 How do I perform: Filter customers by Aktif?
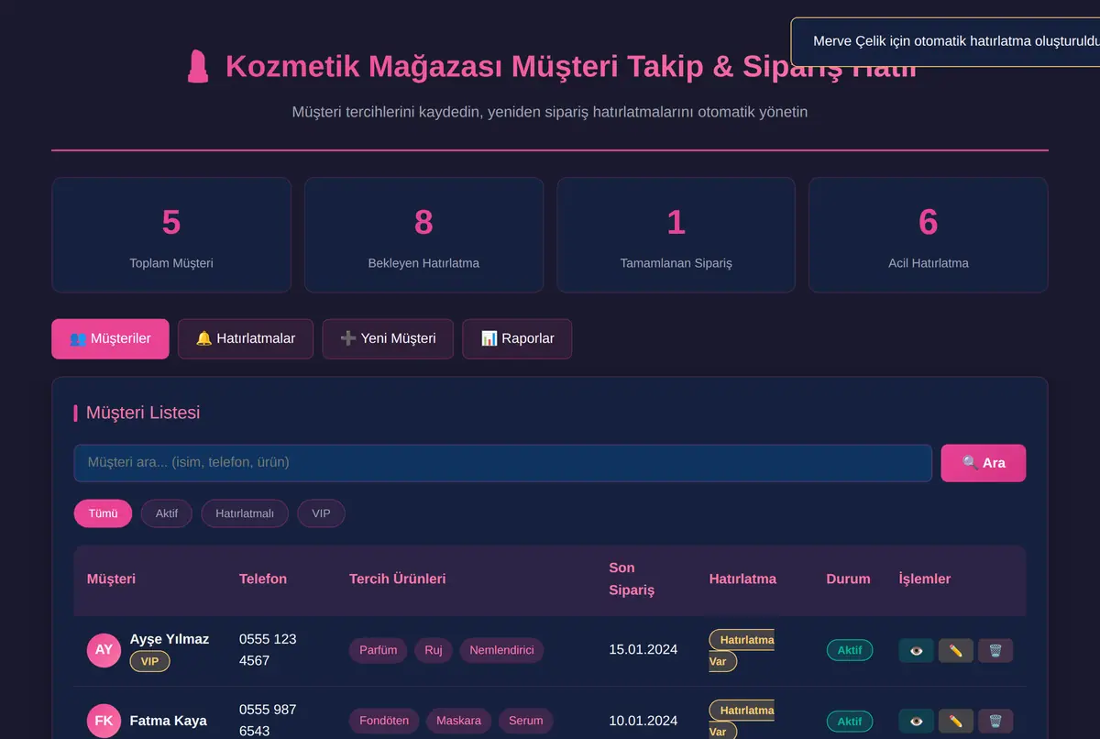click(167, 513)
